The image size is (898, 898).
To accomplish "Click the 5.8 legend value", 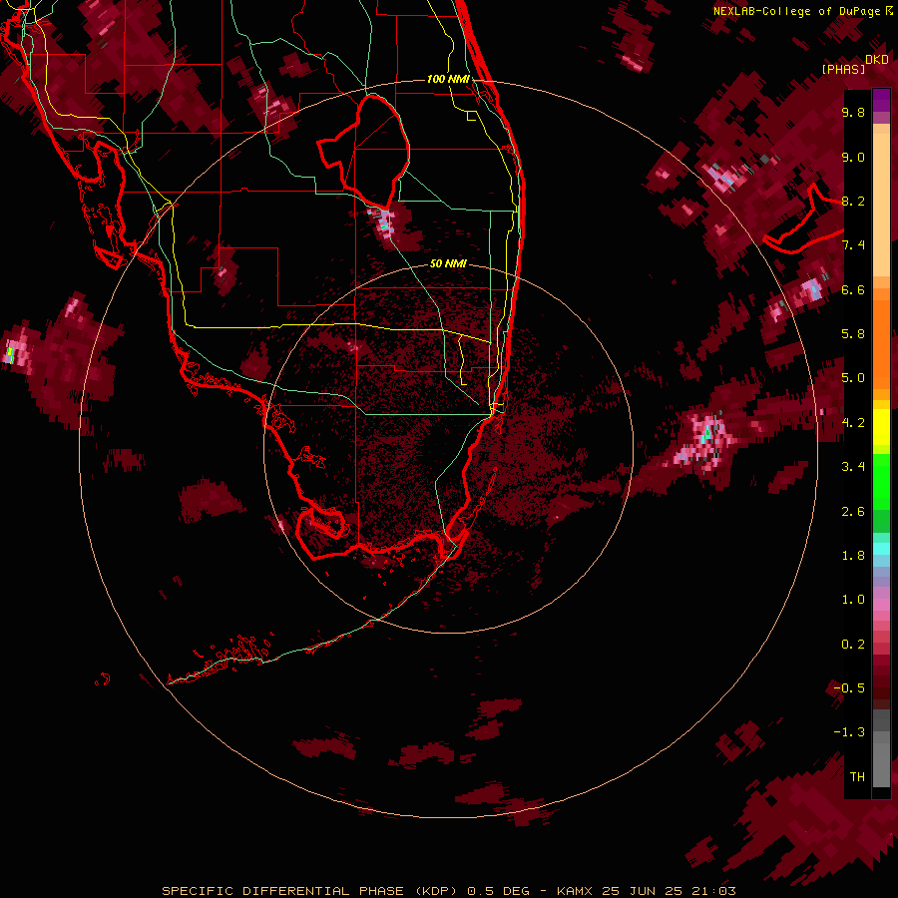I will click(853, 334).
